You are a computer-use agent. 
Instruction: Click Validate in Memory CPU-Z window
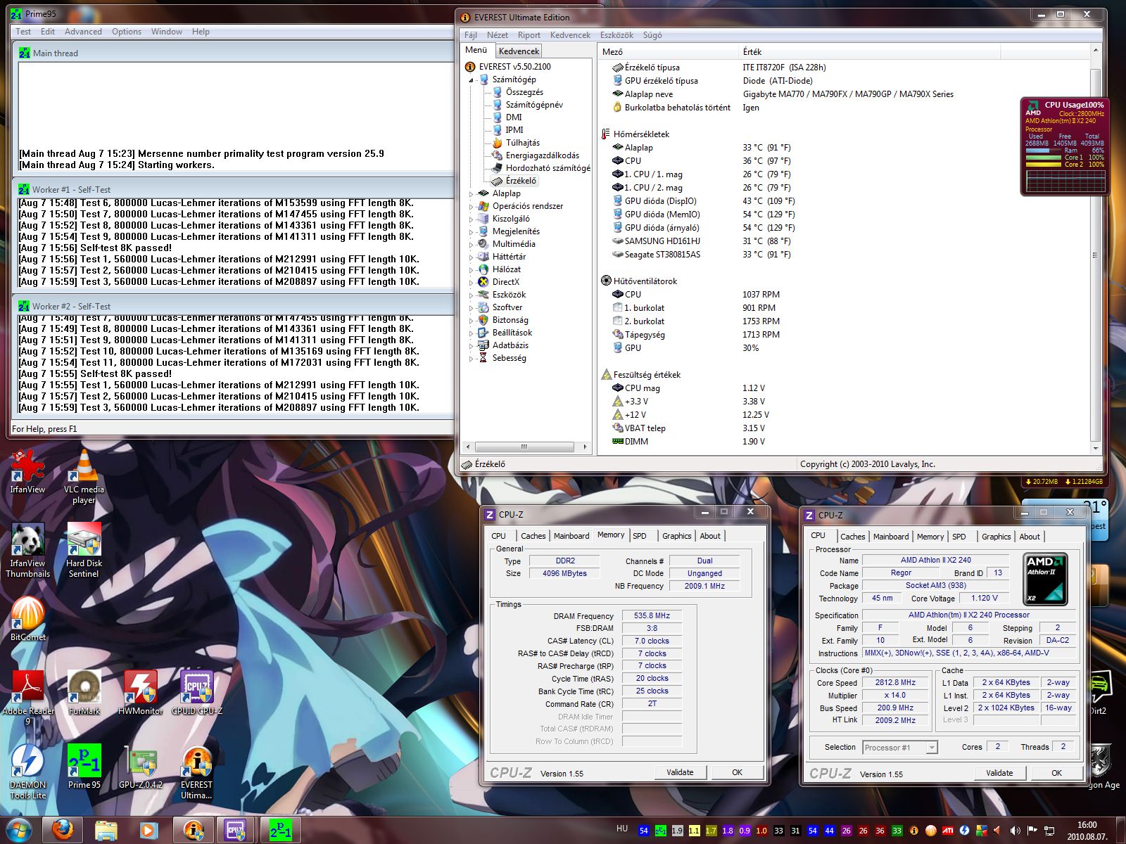[x=680, y=772]
